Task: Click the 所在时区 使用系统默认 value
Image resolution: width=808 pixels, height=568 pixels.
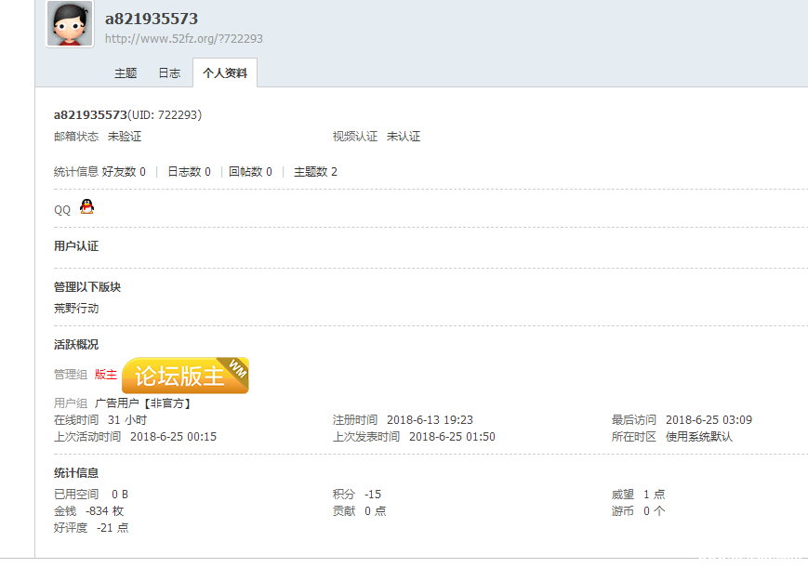Action: click(699, 437)
